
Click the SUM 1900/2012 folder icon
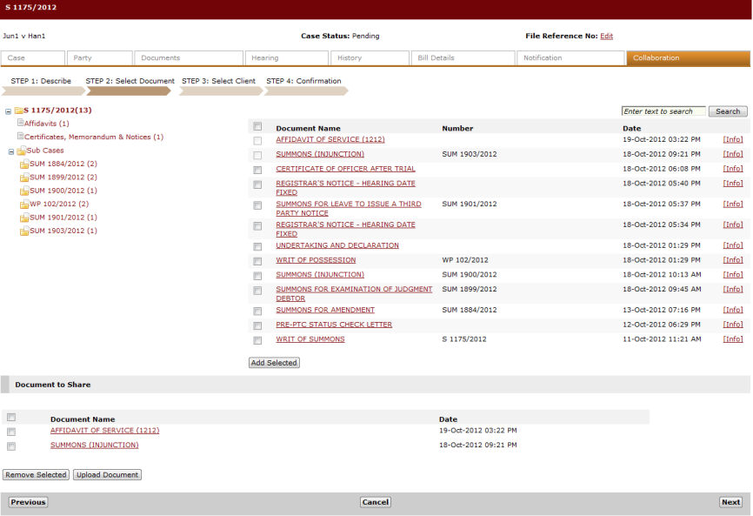coord(24,191)
